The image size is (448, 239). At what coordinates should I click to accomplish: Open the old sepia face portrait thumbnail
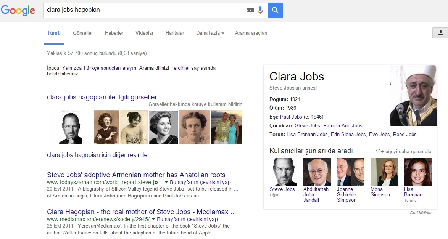pos(195,127)
